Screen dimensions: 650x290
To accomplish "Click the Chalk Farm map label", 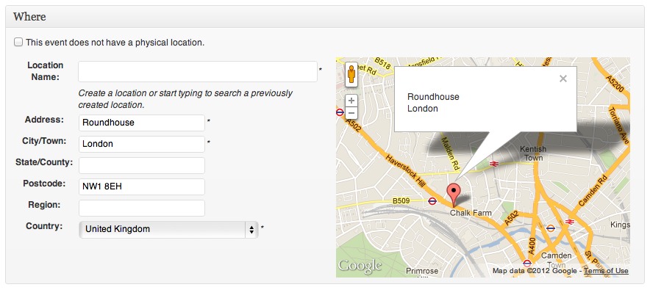I will coord(471,213).
